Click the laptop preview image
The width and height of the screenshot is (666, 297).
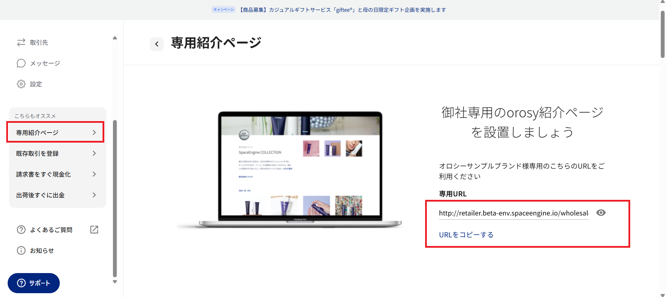click(x=289, y=169)
